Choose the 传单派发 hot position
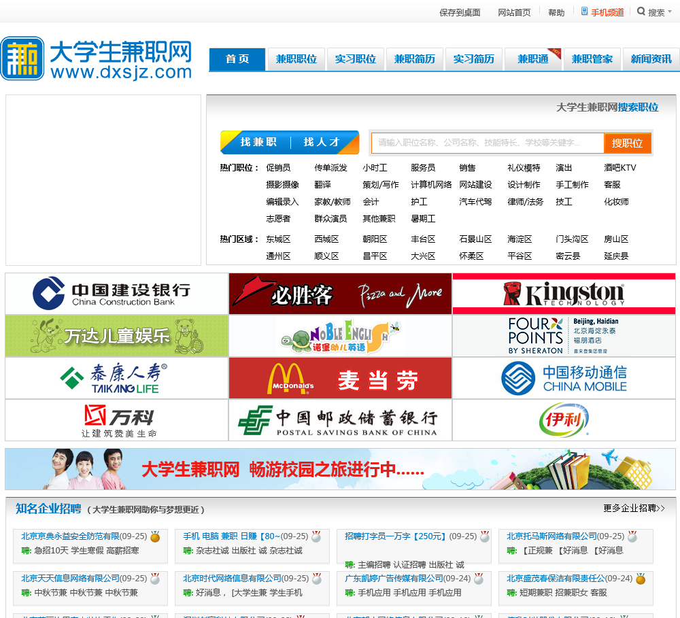This screenshot has width=680, height=618. [x=330, y=168]
